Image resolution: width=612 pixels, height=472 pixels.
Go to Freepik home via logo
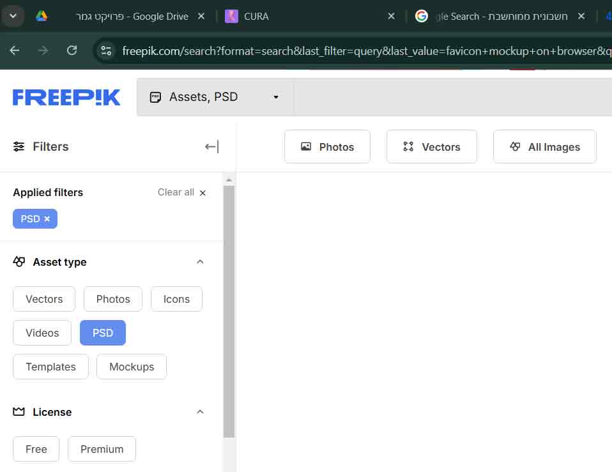tap(66, 97)
